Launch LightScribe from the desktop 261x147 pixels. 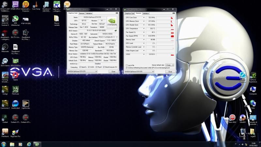pyautogui.click(x=26, y=105)
